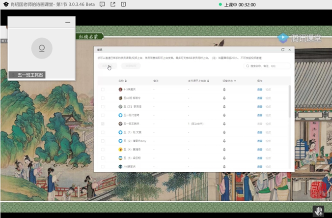The image size is (332, 218).
Task: Click the avatar of the 4-5 student
Action: click(x=120, y=90)
